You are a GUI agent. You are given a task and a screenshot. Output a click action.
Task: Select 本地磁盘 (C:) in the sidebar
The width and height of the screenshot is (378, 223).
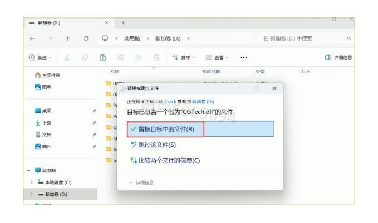coord(55,182)
